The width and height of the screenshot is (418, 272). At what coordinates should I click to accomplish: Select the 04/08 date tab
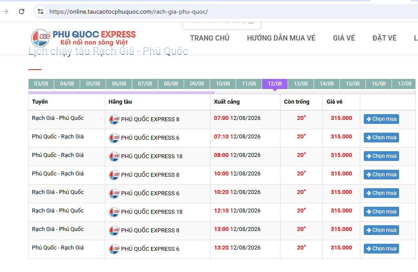tap(67, 84)
